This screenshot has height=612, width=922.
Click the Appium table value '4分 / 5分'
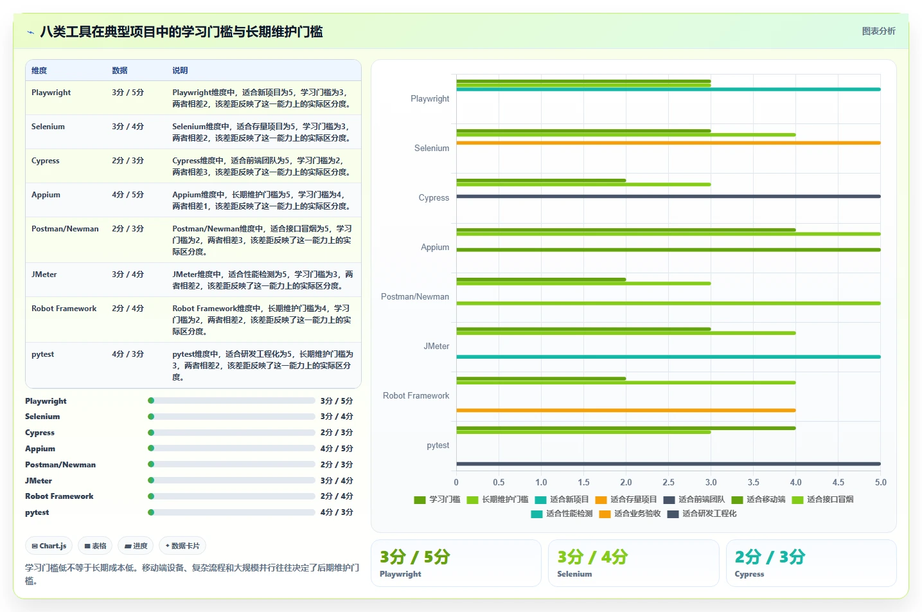pos(128,195)
